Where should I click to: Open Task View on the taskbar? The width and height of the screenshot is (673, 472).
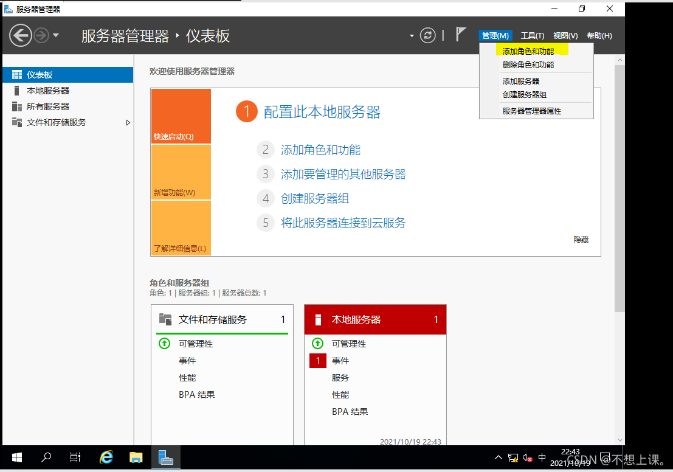pos(75,457)
